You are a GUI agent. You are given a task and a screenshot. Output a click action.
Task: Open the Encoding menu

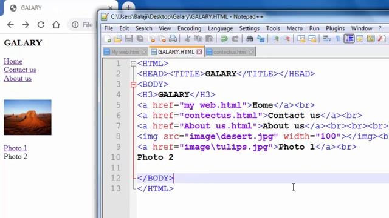(189, 28)
